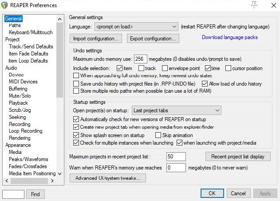Select General in the preferences tree
The width and height of the screenshot is (280, 201).
pyautogui.click(x=13, y=19)
